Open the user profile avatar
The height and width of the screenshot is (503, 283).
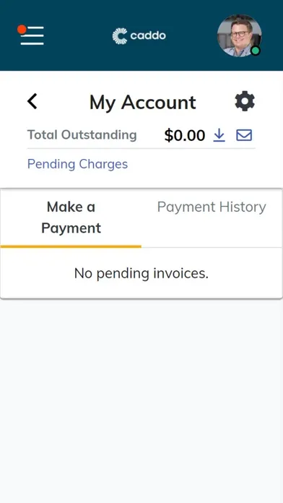click(x=239, y=35)
